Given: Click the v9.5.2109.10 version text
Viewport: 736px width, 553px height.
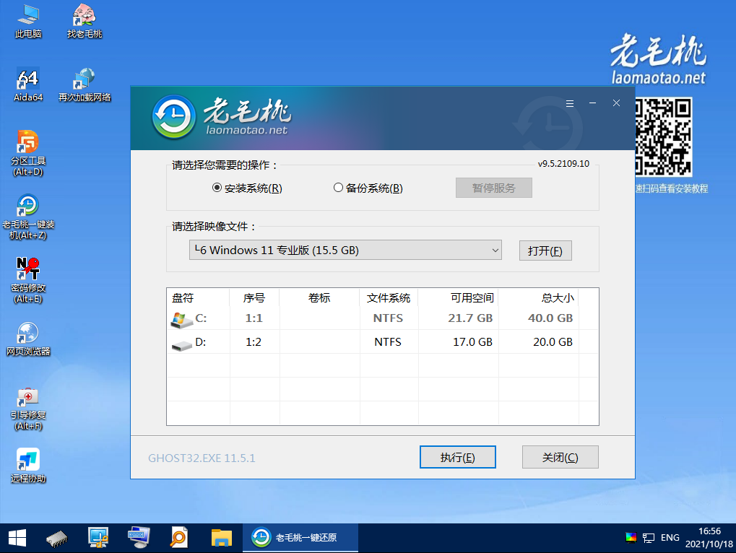Looking at the screenshot, I should point(563,164).
